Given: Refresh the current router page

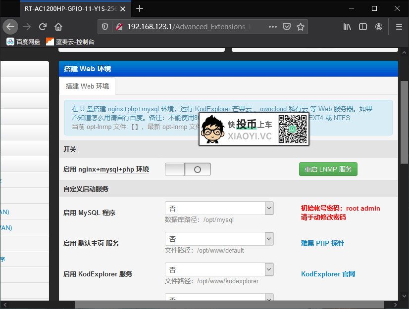Looking at the screenshot, I should coord(43,27).
